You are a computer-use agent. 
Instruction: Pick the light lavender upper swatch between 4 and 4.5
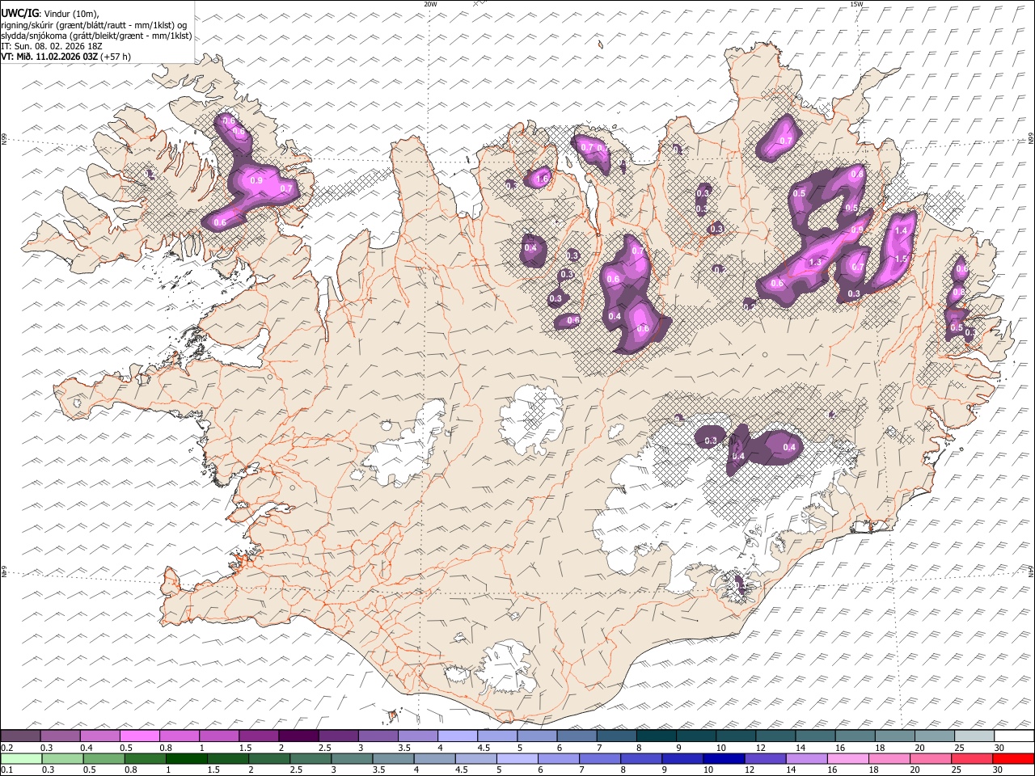click(x=457, y=736)
